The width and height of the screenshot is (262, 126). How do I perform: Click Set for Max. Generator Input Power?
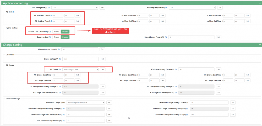point(109,121)
